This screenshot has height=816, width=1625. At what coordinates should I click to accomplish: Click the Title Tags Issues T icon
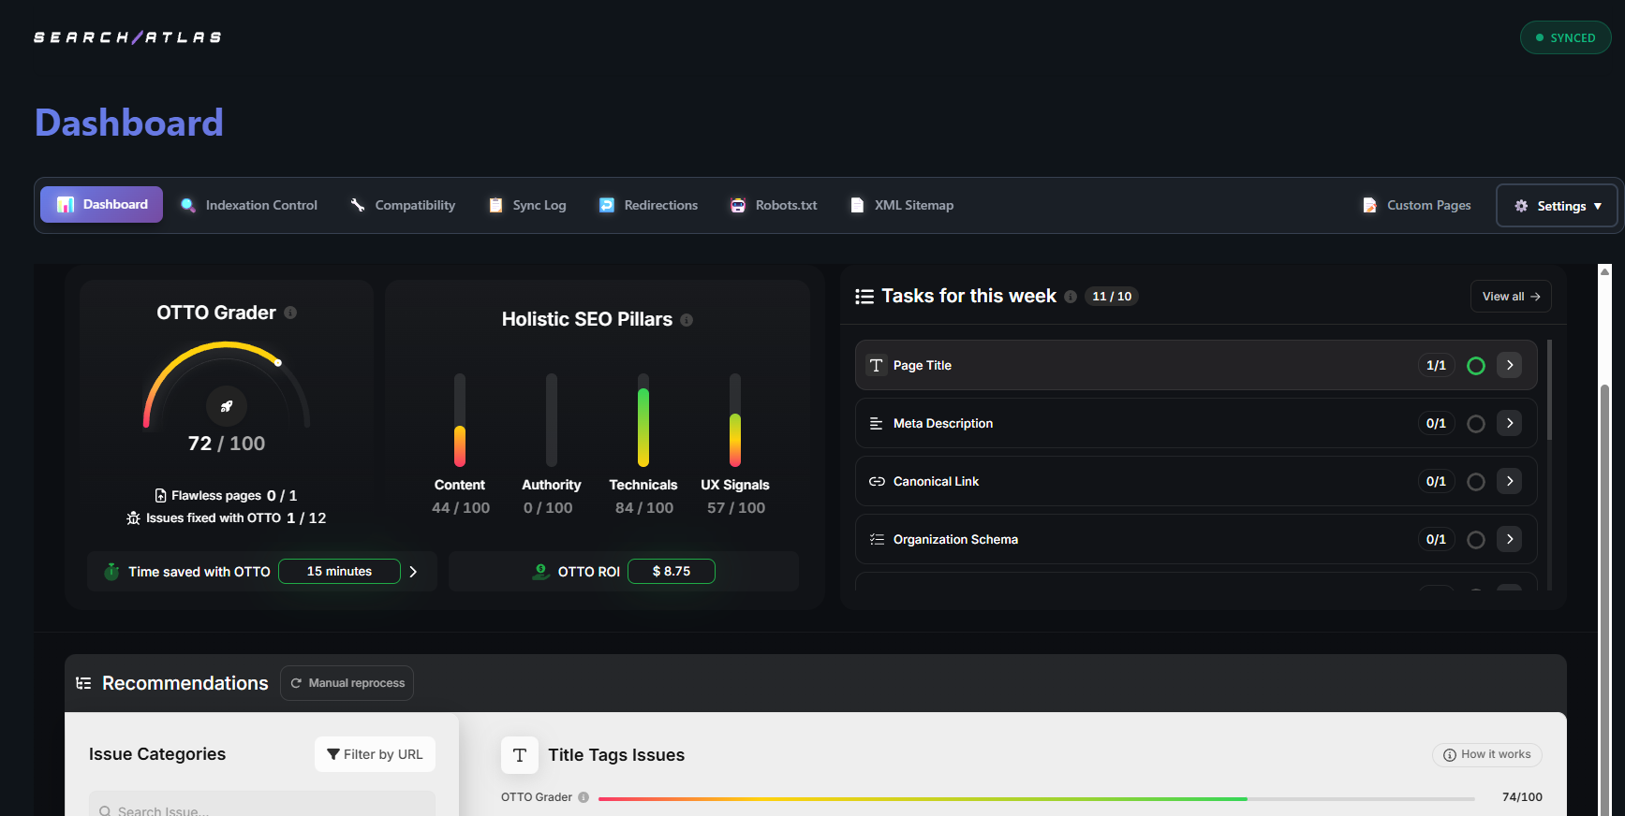click(x=520, y=755)
